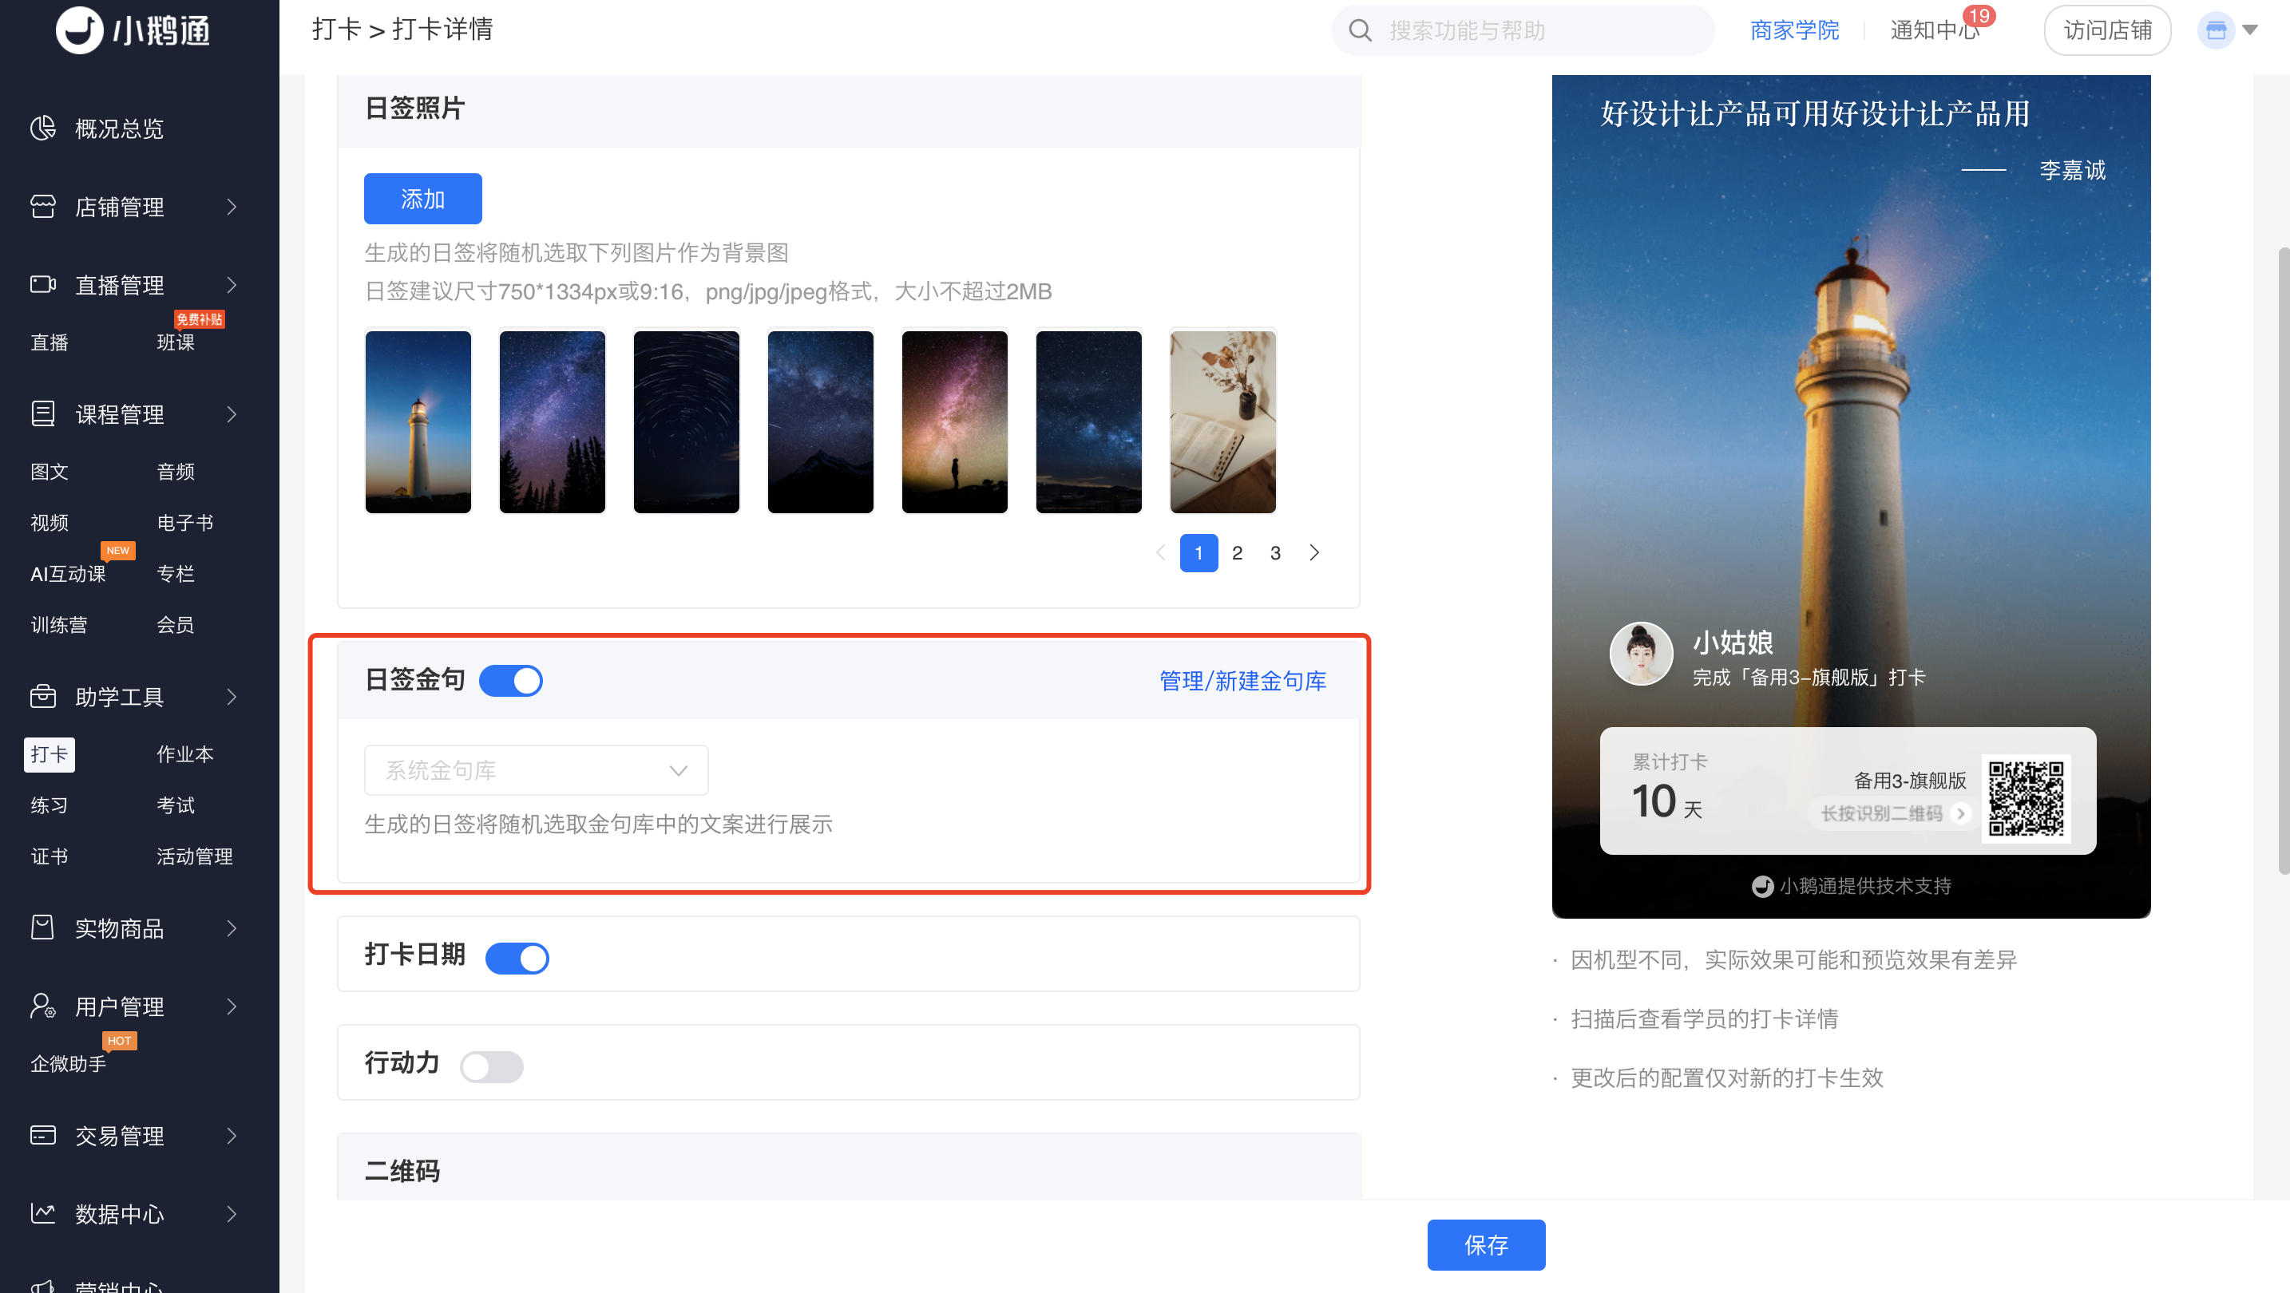Click the 课程管理 document icon

[42, 414]
